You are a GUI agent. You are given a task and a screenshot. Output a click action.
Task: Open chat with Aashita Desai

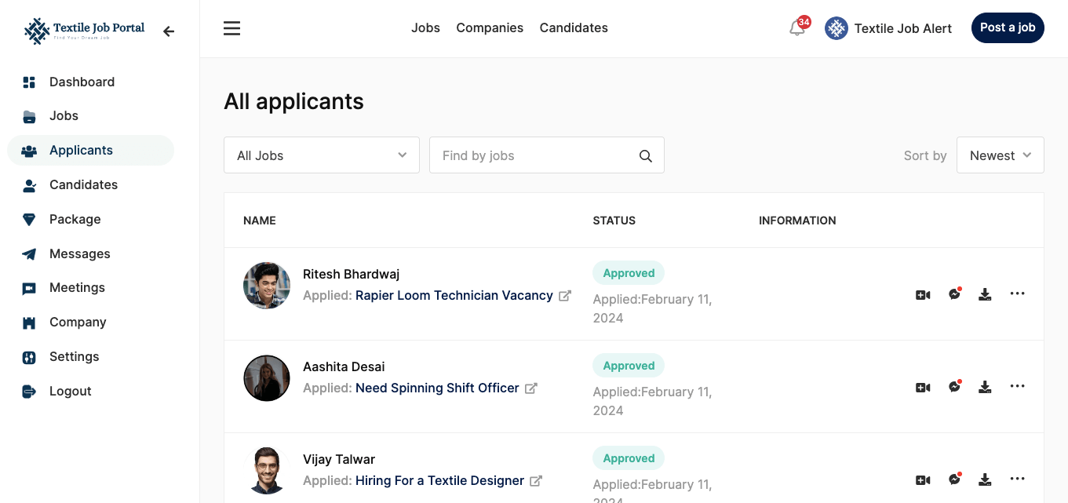click(955, 386)
